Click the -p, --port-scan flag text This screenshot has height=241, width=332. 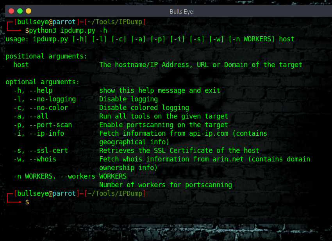click(43, 125)
